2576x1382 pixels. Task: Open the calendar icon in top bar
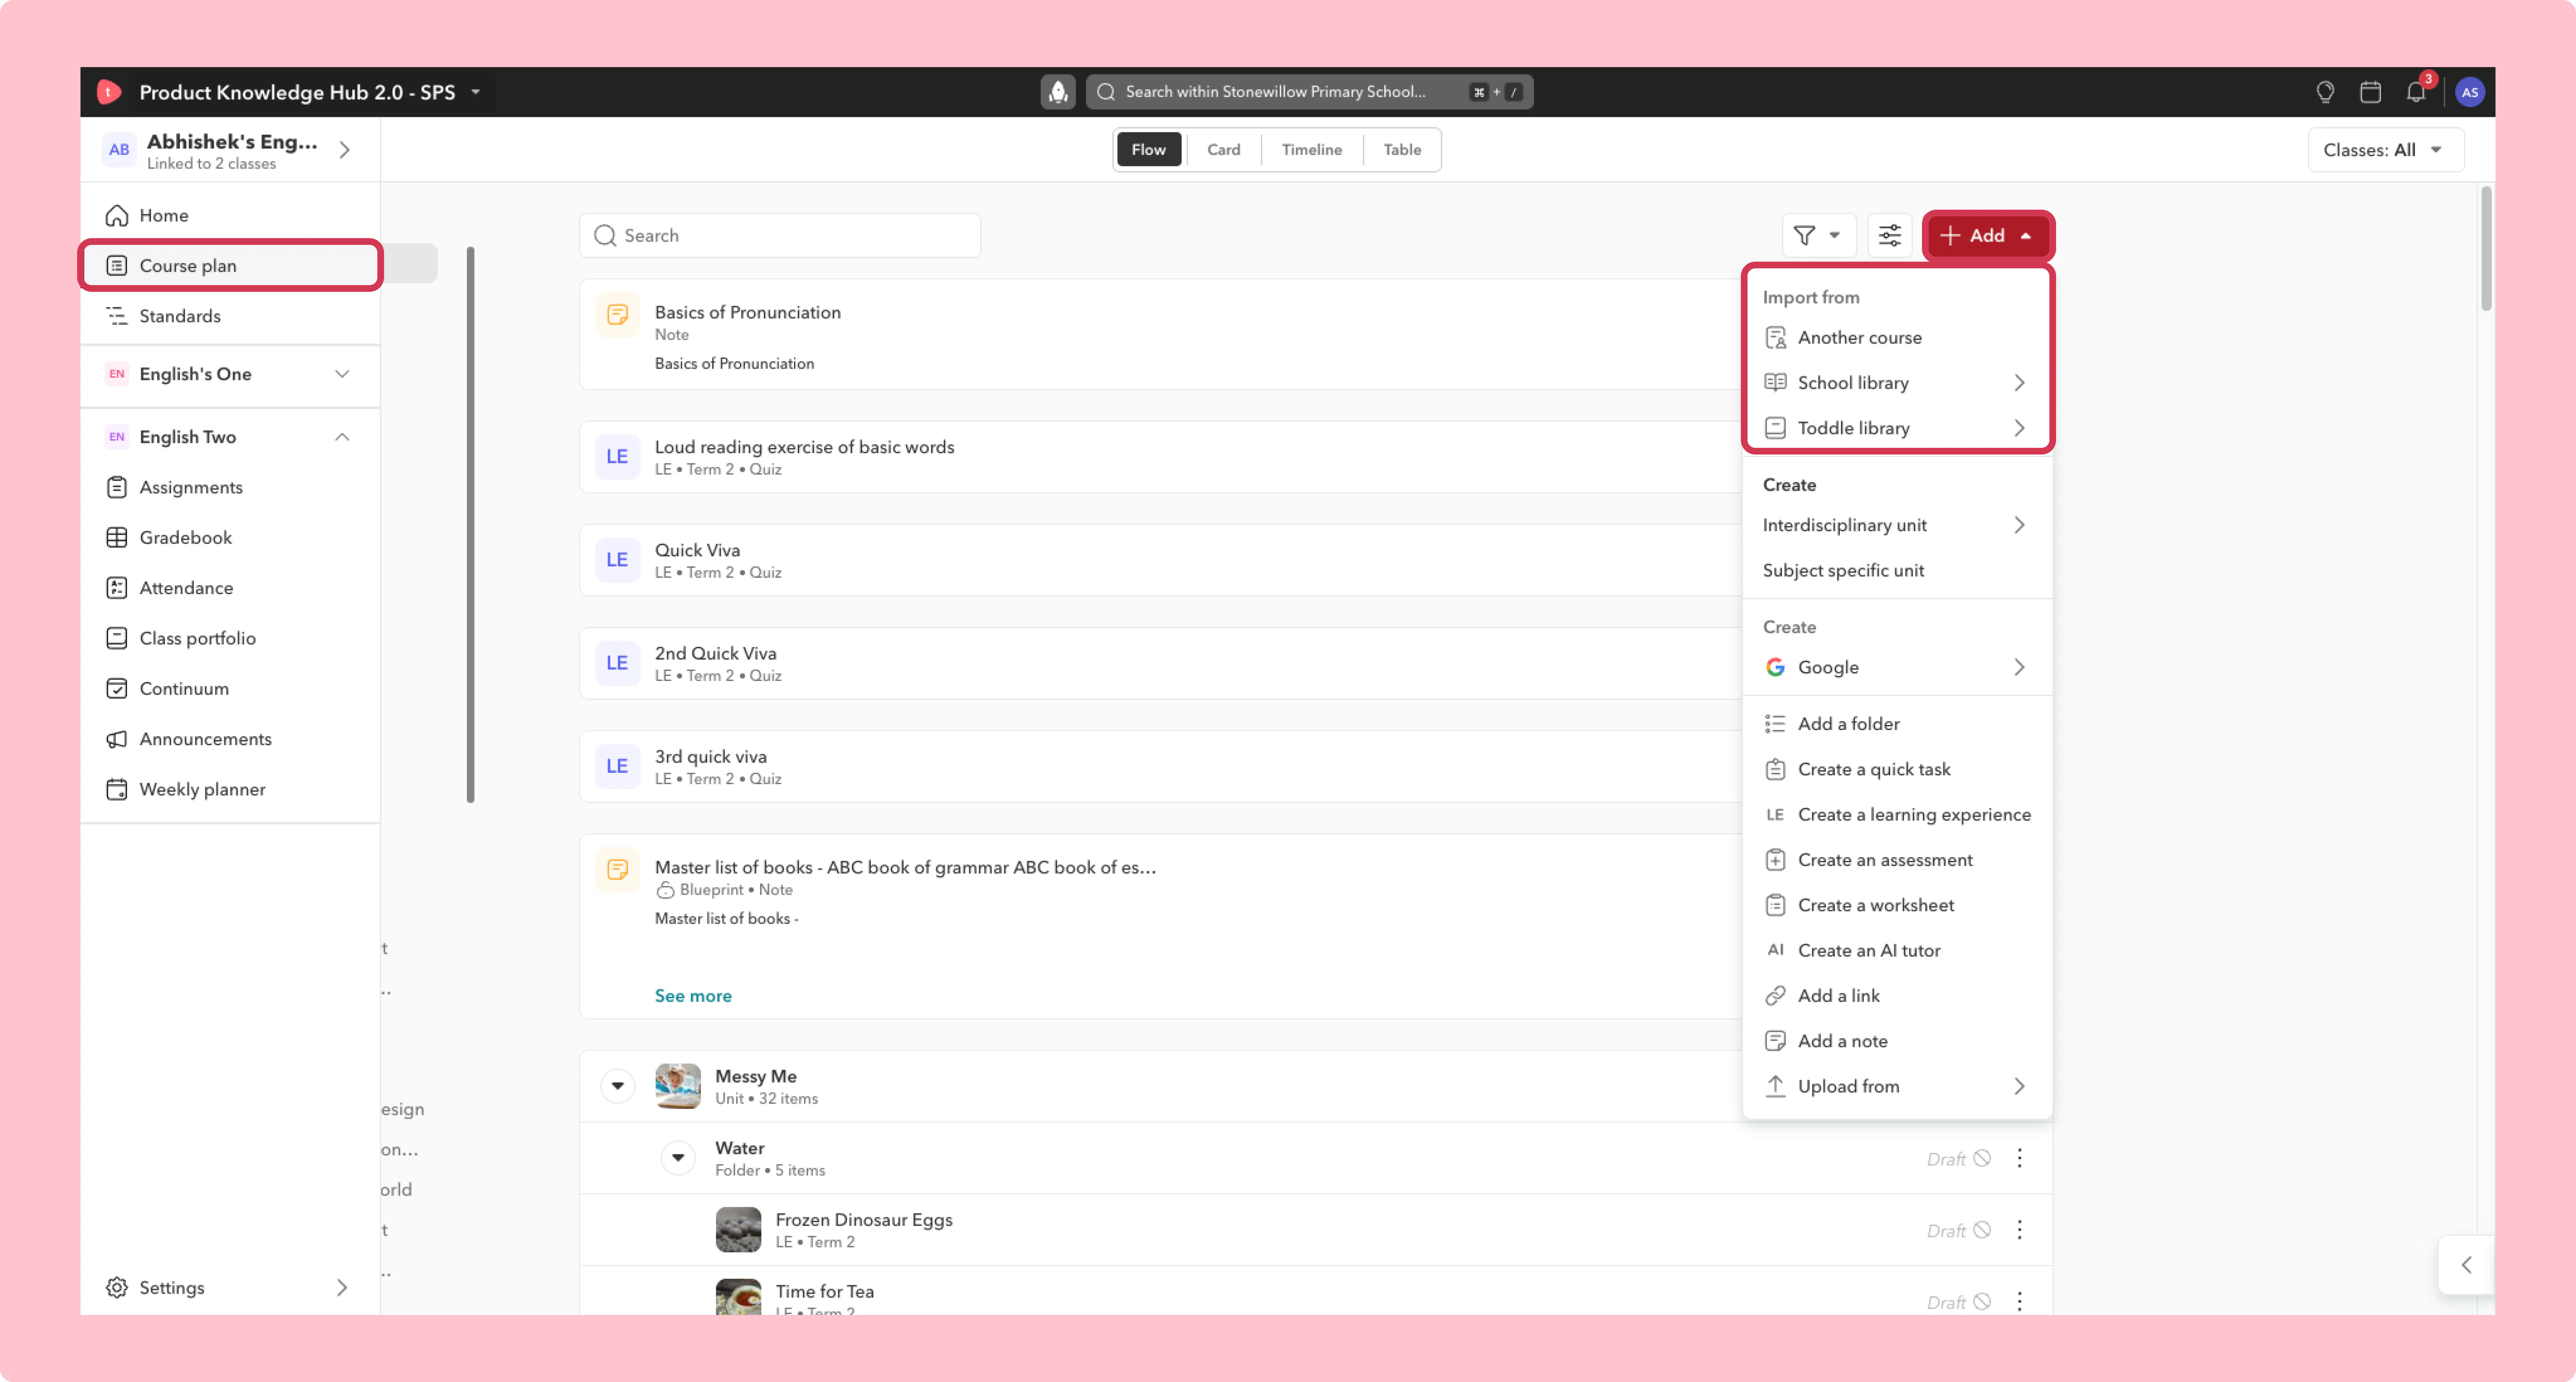tap(2370, 92)
